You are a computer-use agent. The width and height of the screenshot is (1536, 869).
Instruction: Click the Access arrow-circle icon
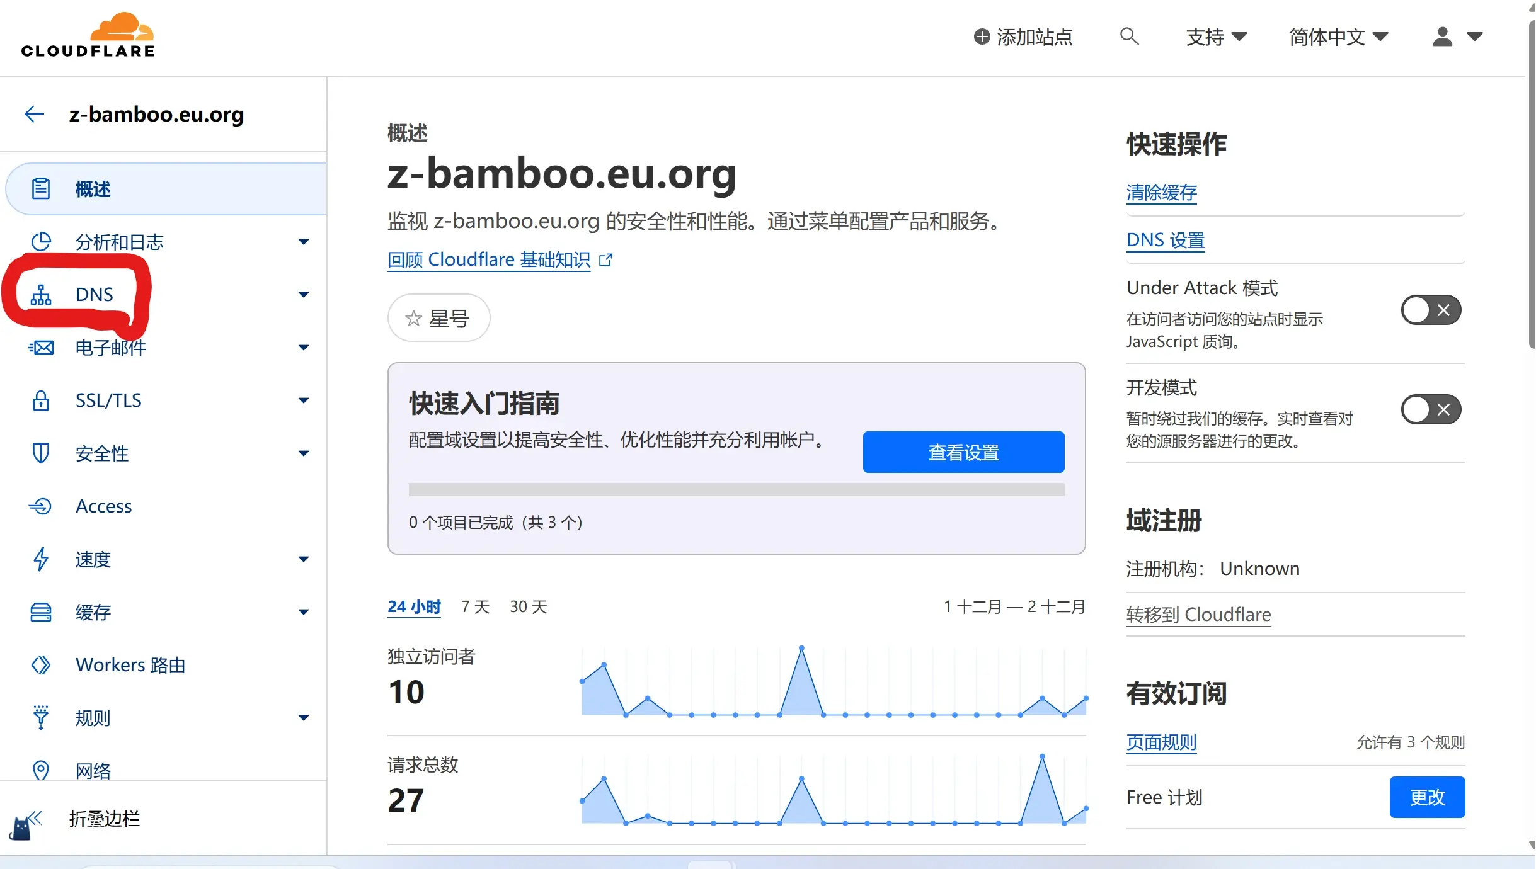(41, 506)
